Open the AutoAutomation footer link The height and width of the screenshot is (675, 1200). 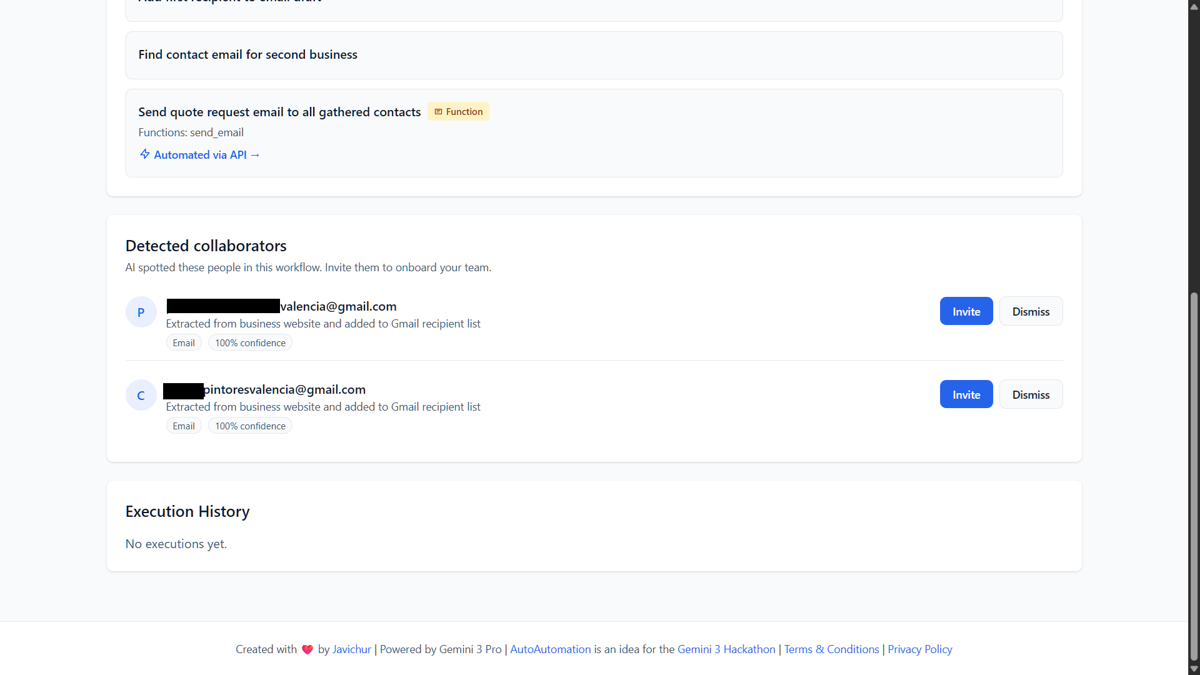pos(550,649)
